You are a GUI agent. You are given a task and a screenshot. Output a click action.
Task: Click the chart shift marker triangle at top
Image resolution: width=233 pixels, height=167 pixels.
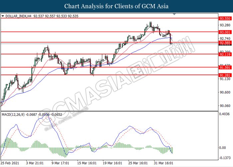click(x=174, y=14)
